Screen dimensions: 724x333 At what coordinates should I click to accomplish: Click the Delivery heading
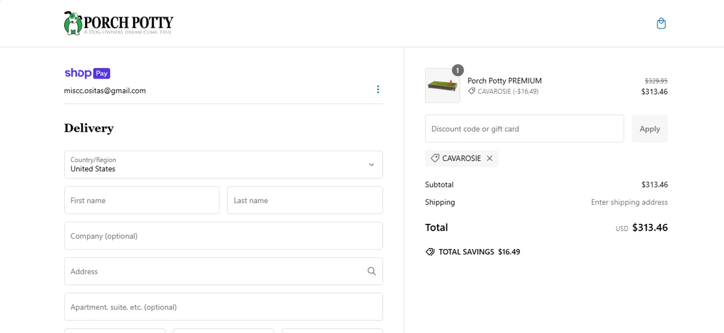89,128
